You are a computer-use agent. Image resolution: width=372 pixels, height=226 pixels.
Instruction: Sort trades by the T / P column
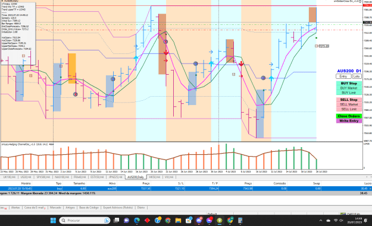(x=215, y=183)
